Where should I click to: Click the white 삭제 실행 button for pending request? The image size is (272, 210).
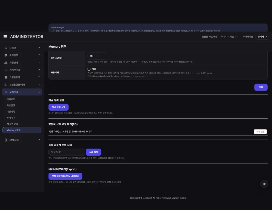pos(260,132)
